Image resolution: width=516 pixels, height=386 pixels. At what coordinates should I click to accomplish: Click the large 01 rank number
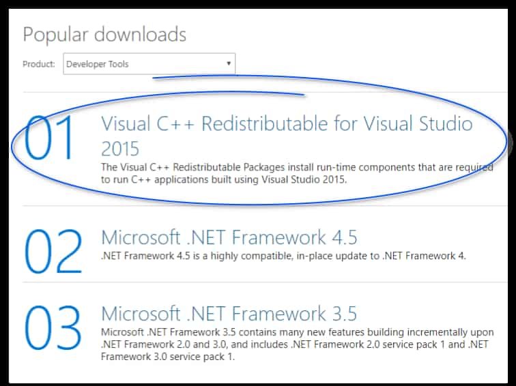click(49, 138)
